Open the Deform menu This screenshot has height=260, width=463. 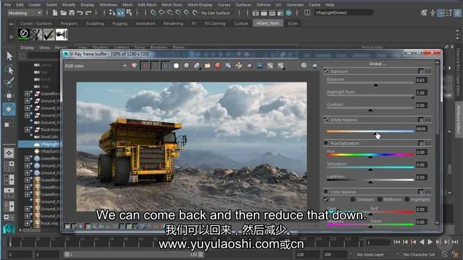(x=264, y=5)
